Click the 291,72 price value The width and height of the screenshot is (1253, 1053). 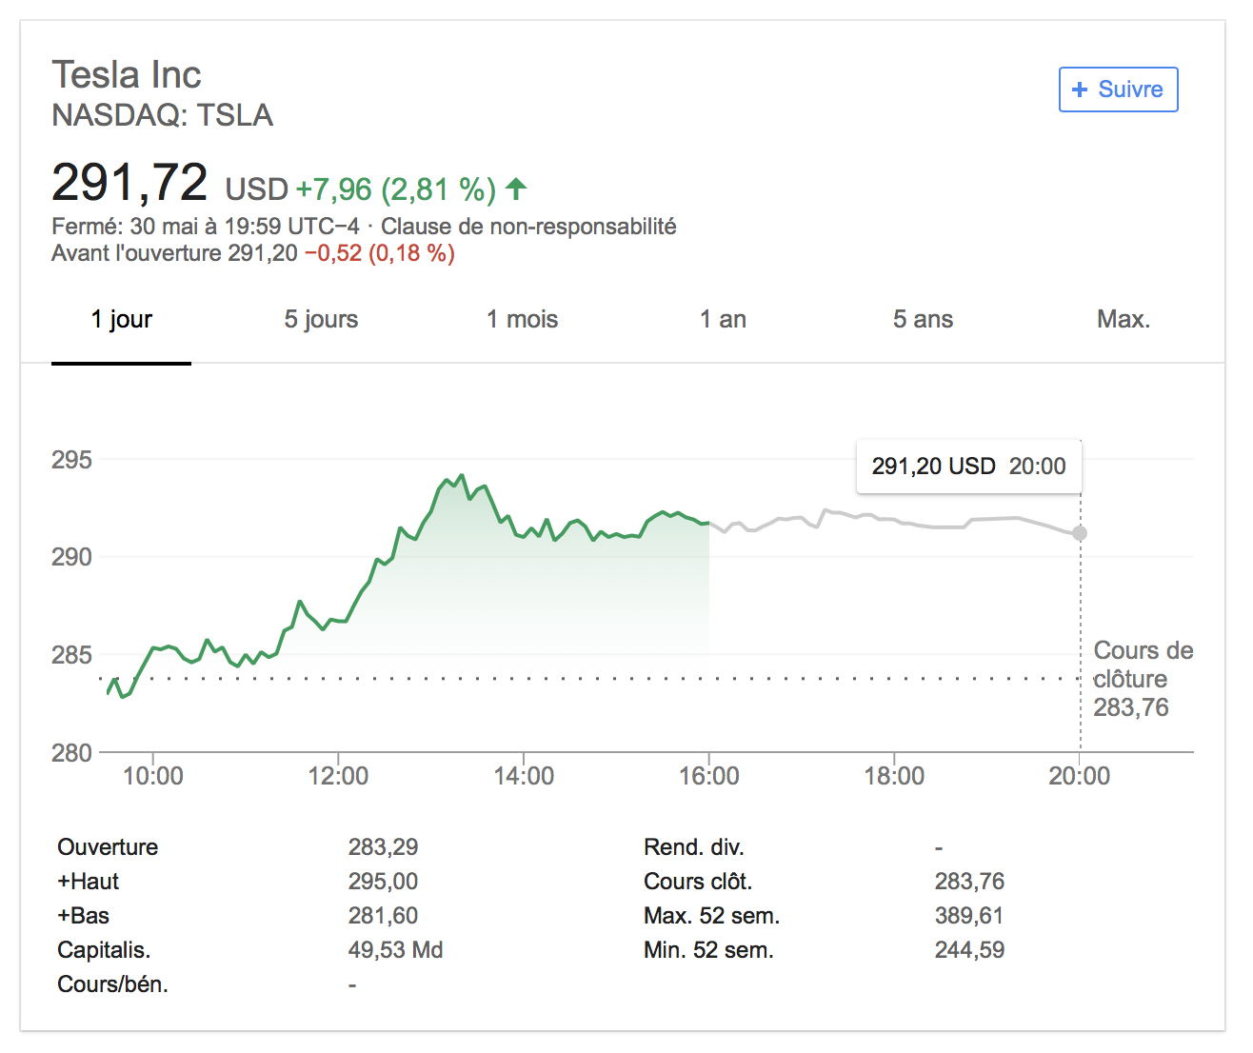click(x=129, y=183)
